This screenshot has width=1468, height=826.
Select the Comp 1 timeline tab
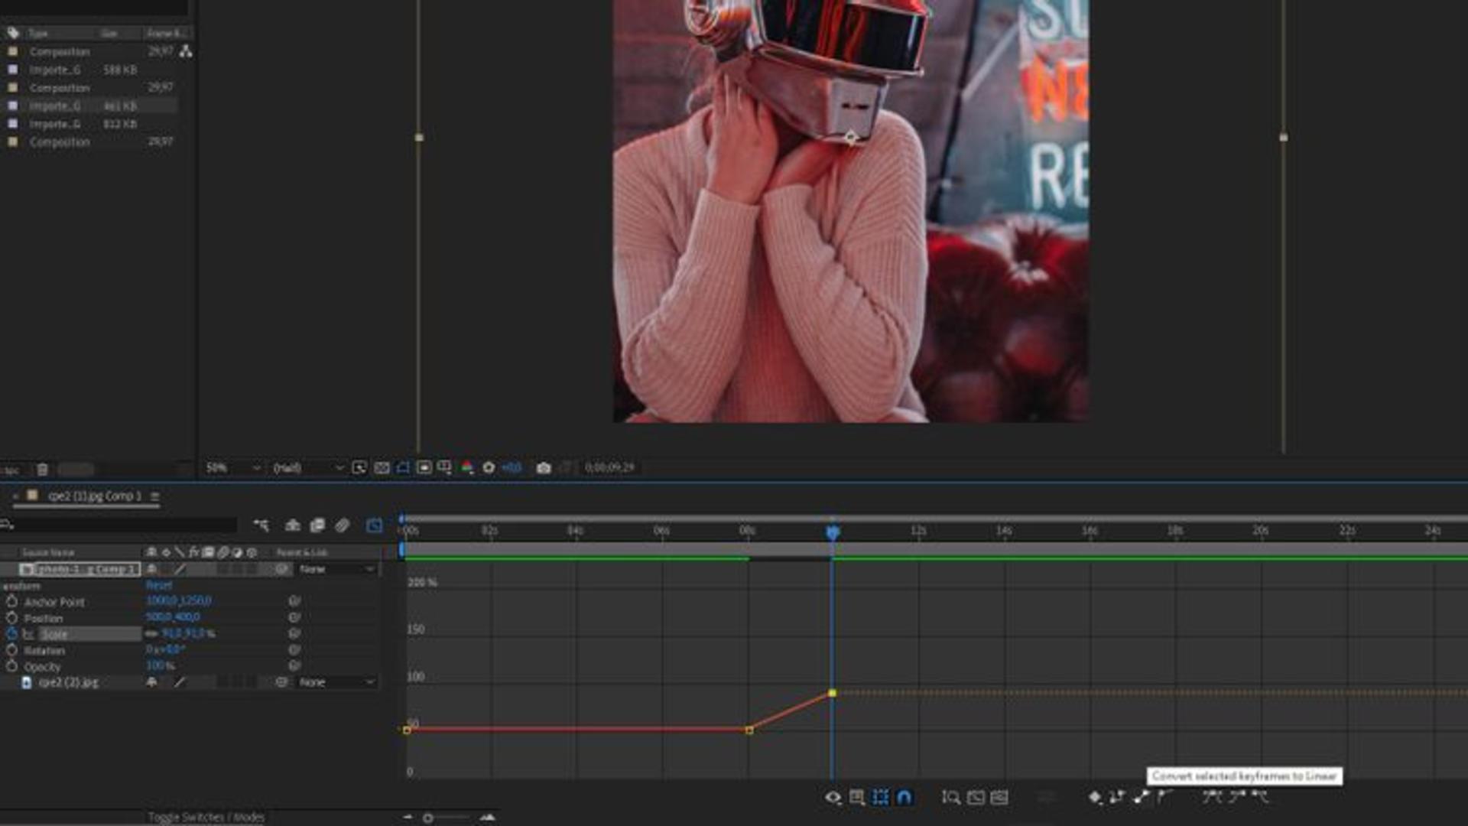click(x=94, y=496)
